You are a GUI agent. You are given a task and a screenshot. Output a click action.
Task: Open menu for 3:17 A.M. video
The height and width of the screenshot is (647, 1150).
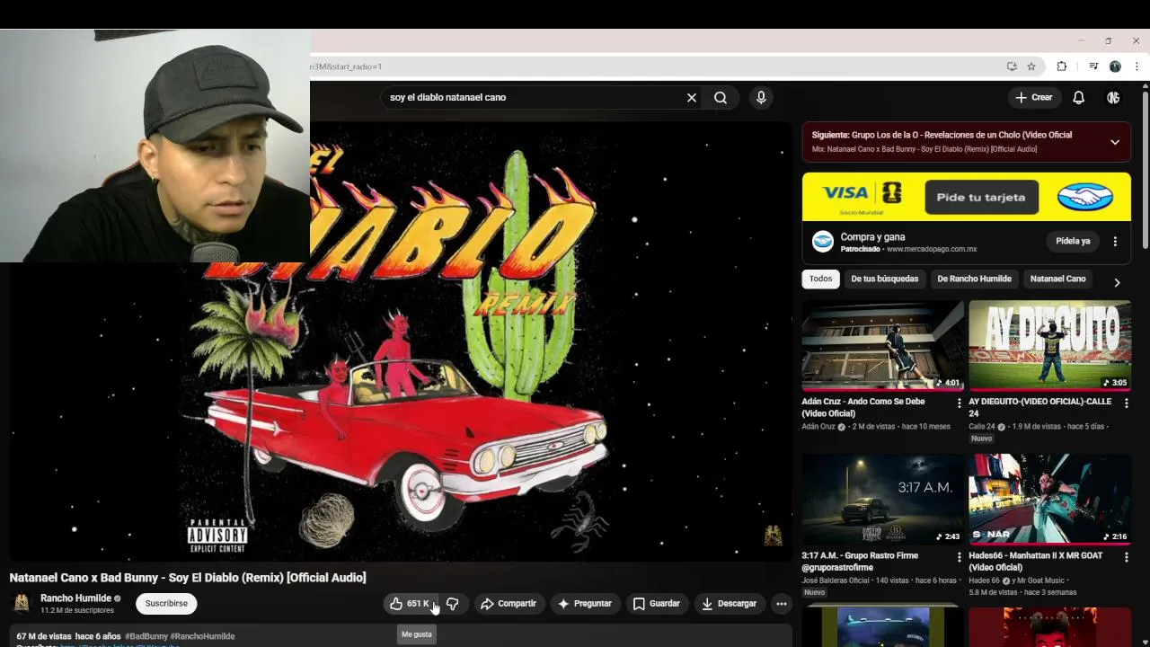(x=959, y=557)
